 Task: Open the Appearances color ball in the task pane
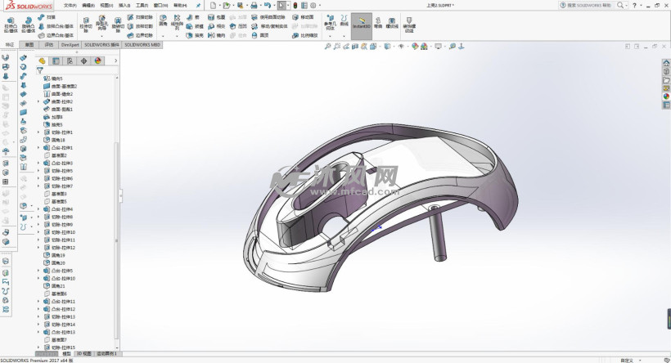point(666,96)
